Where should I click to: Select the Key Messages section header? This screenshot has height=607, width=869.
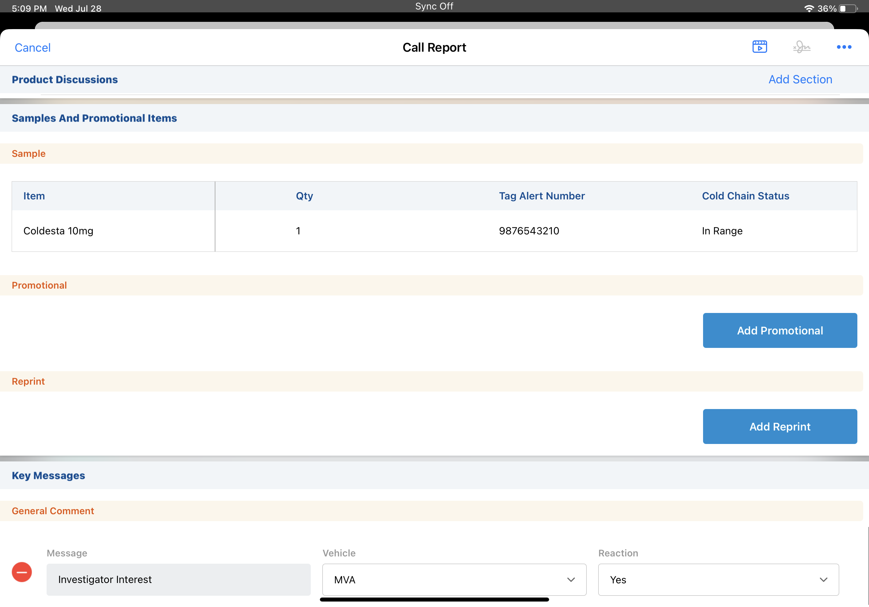click(48, 475)
